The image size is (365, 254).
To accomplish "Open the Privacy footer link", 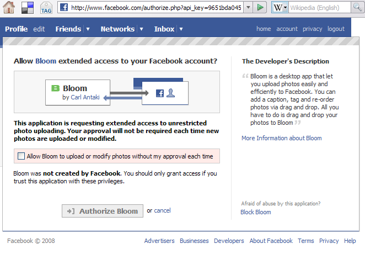I will (329, 241).
